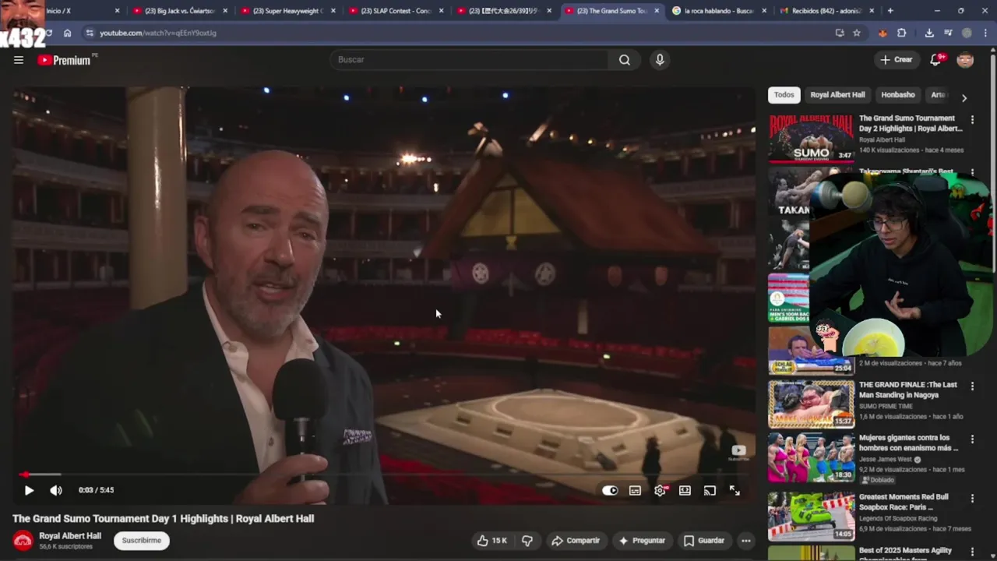This screenshot has height=561, width=997.
Task: Open Red Bull Soapbox Race thumbnail
Action: coord(811,517)
